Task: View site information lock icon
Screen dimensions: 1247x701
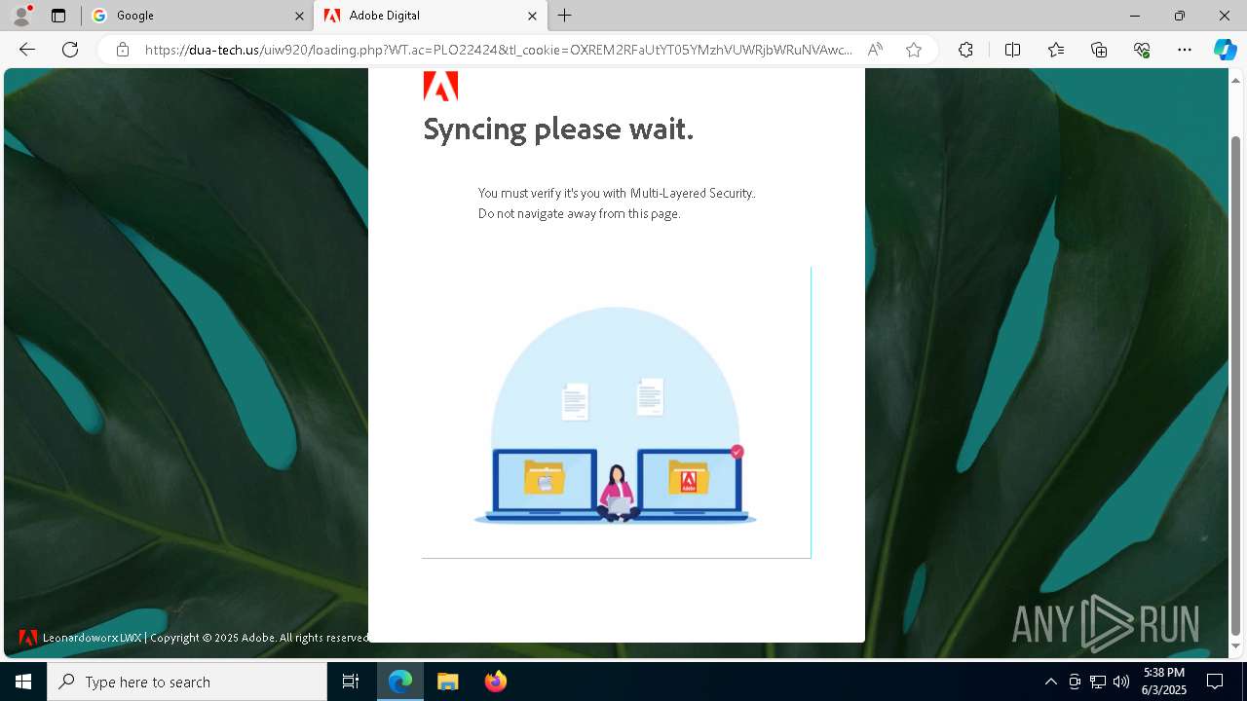Action: tap(122, 50)
